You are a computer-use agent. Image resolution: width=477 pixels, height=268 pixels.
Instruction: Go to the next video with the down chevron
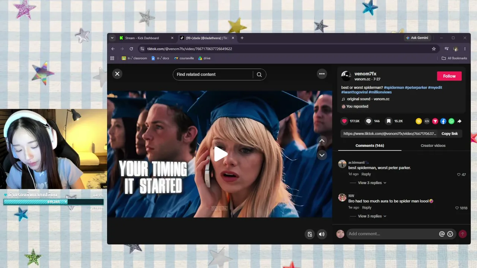click(x=322, y=155)
